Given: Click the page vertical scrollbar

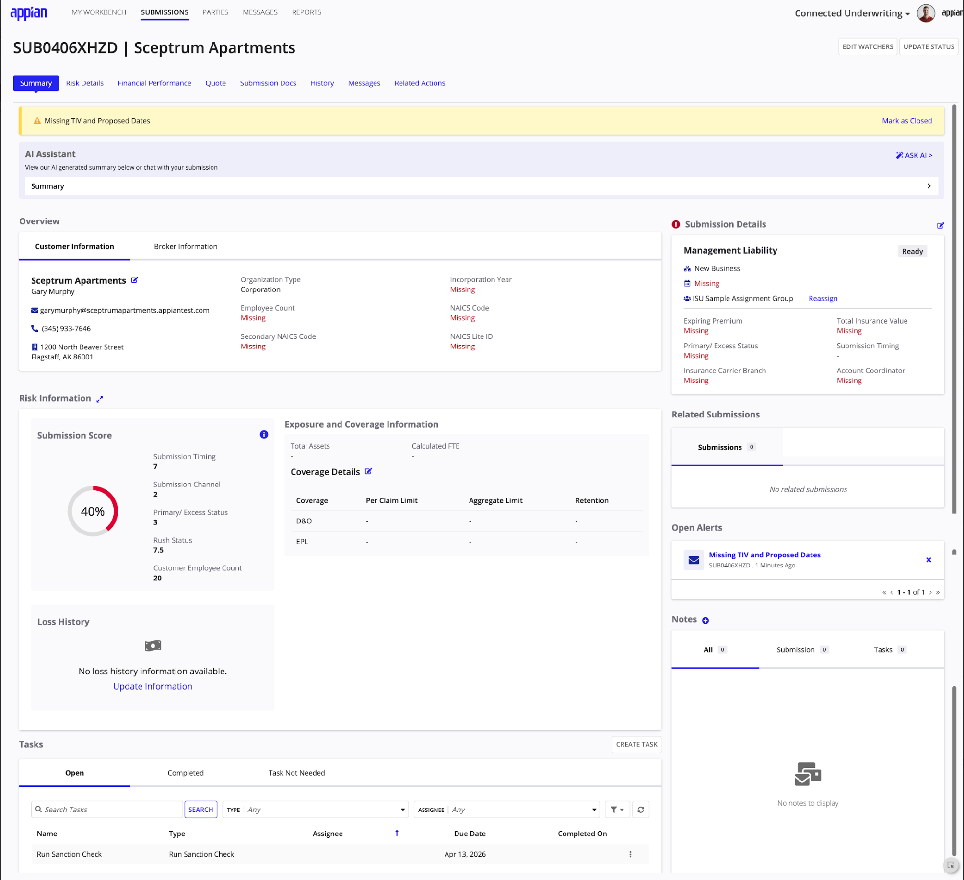Looking at the screenshot, I should (954, 309).
